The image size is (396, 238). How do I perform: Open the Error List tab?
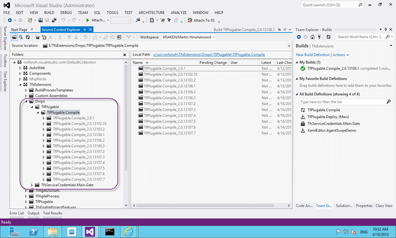17,213
